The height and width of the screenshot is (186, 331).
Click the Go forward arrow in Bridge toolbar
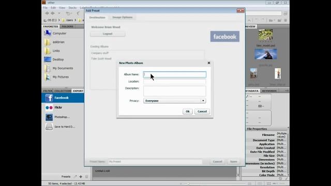click(x=53, y=13)
